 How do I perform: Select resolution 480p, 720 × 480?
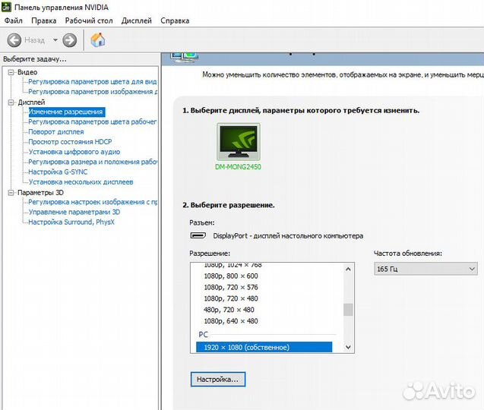point(229,310)
